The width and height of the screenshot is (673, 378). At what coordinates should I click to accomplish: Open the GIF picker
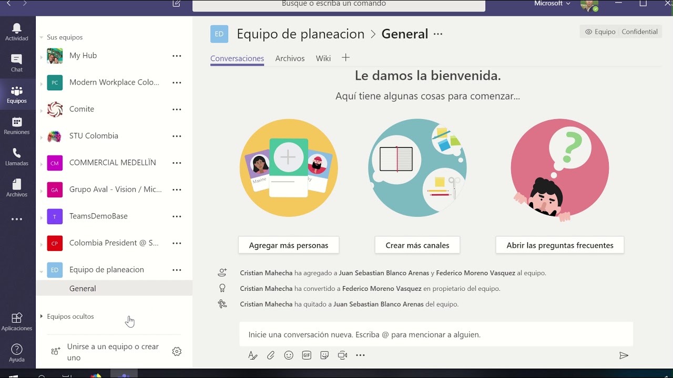point(307,355)
